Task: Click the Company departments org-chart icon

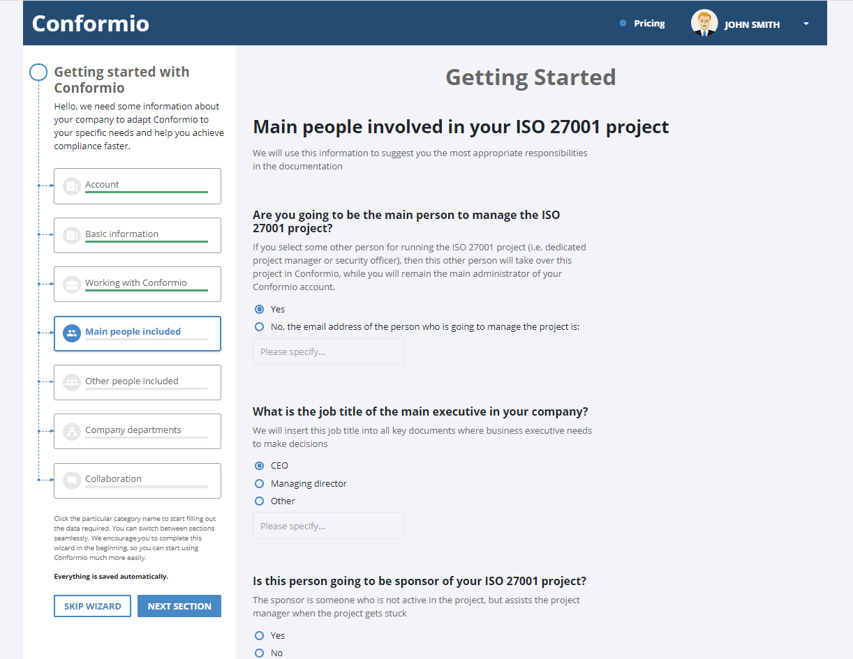Action: [x=71, y=431]
